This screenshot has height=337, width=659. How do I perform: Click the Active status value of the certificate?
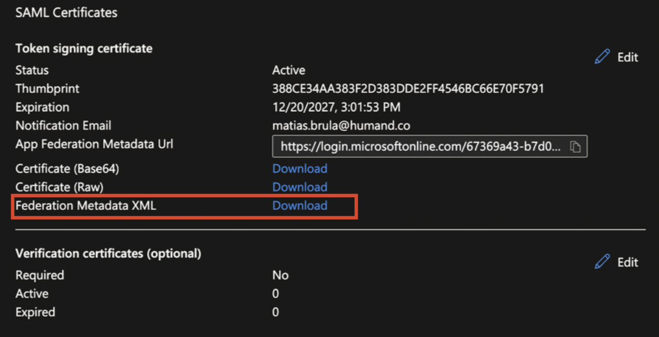289,70
